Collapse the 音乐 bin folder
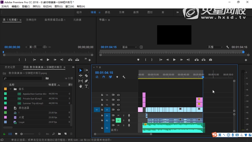 11,89
